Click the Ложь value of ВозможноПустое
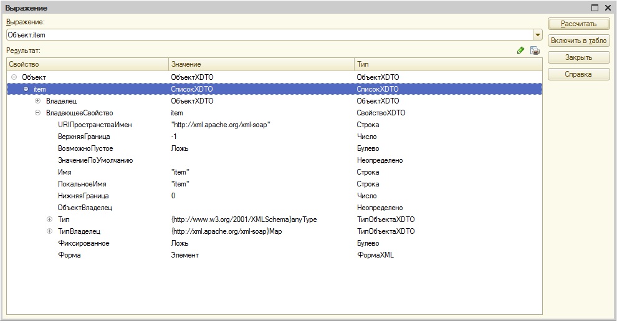The width and height of the screenshot is (617, 323). click(180, 148)
